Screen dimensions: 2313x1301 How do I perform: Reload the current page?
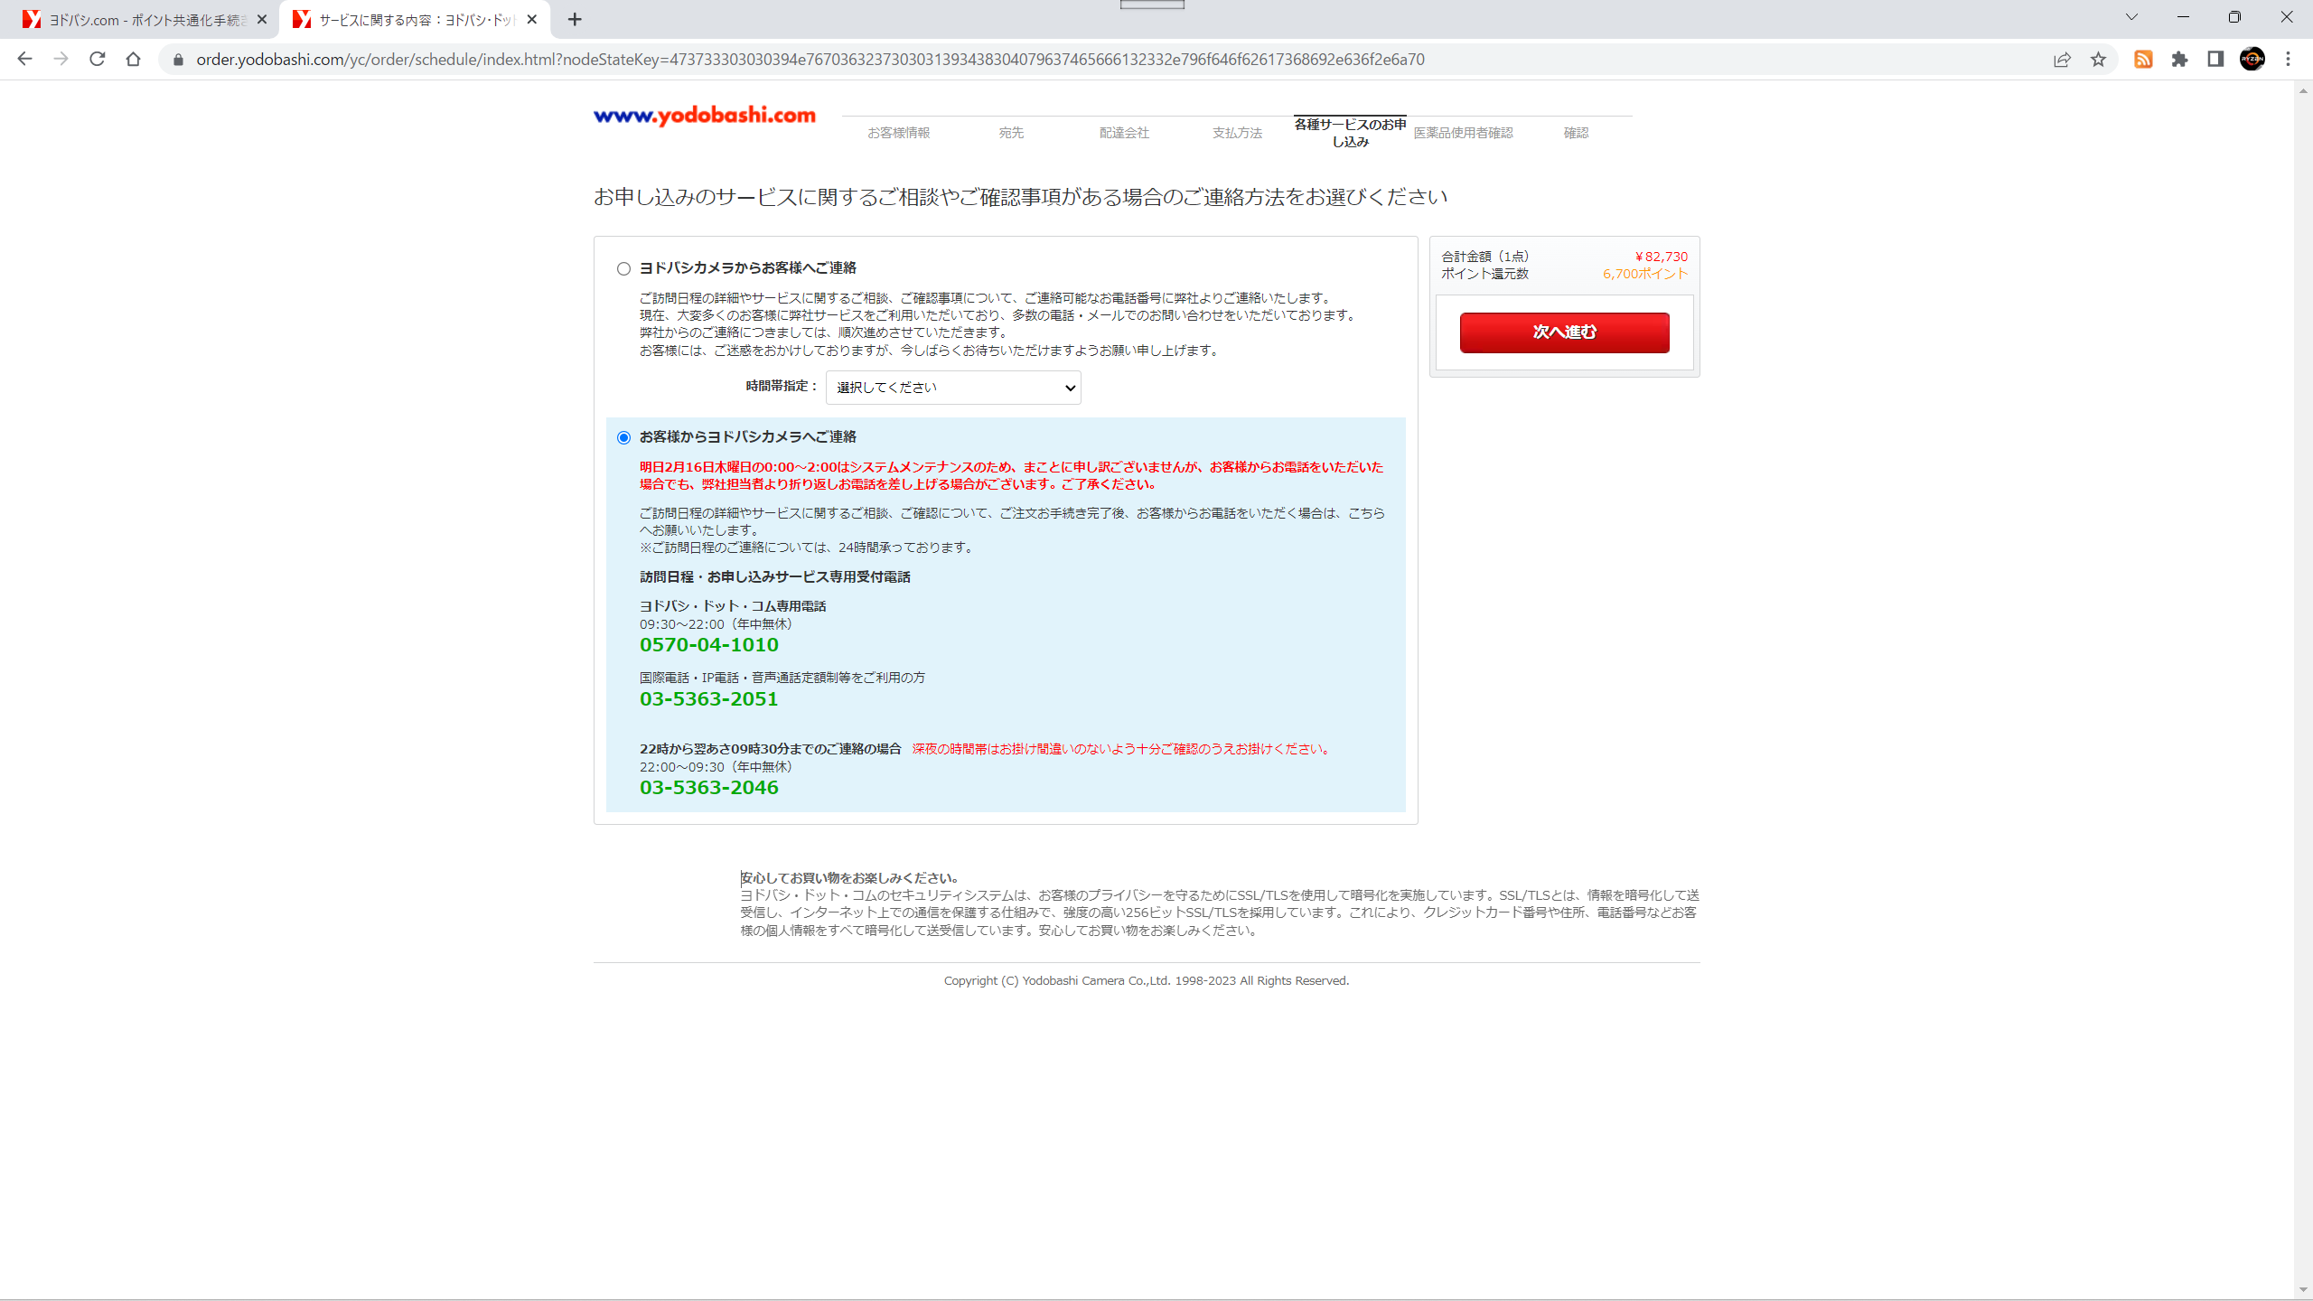(97, 59)
